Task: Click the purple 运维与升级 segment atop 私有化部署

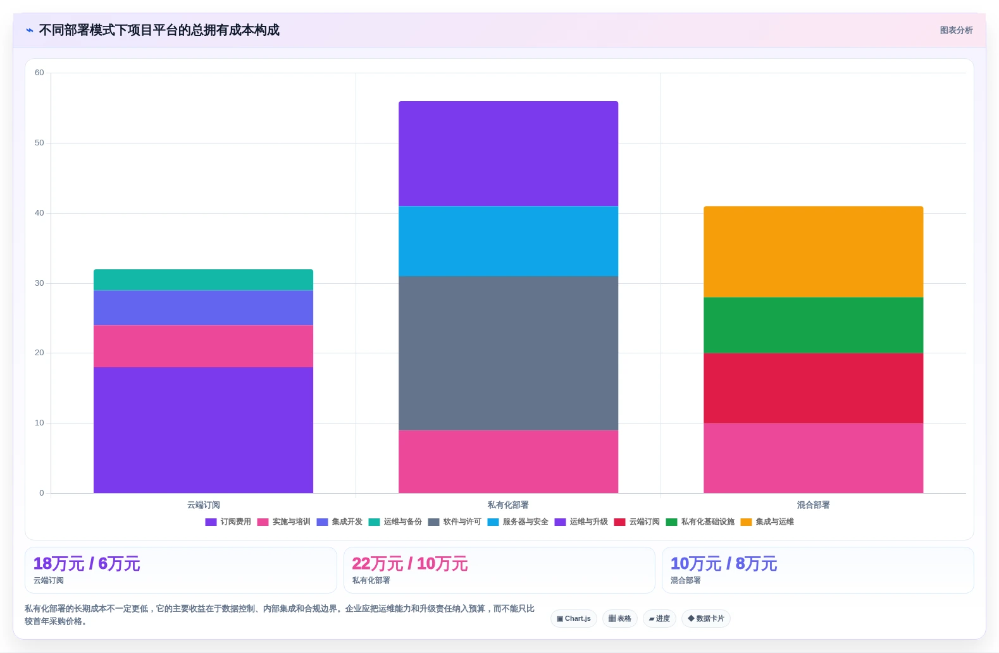Action: pos(508,154)
